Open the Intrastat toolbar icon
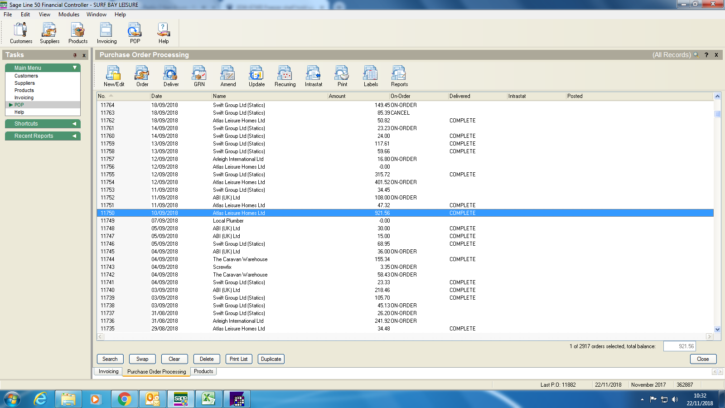 pyautogui.click(x=313, y=76)
